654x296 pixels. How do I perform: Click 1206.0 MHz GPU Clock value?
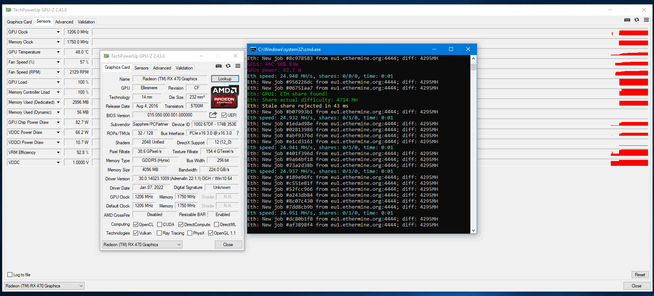[x=77, y=32]
